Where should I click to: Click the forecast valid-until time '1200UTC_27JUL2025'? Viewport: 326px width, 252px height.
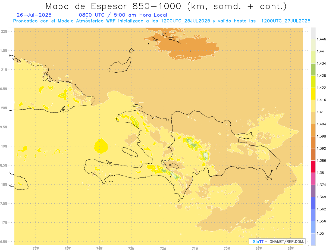[x=286, y=21]
